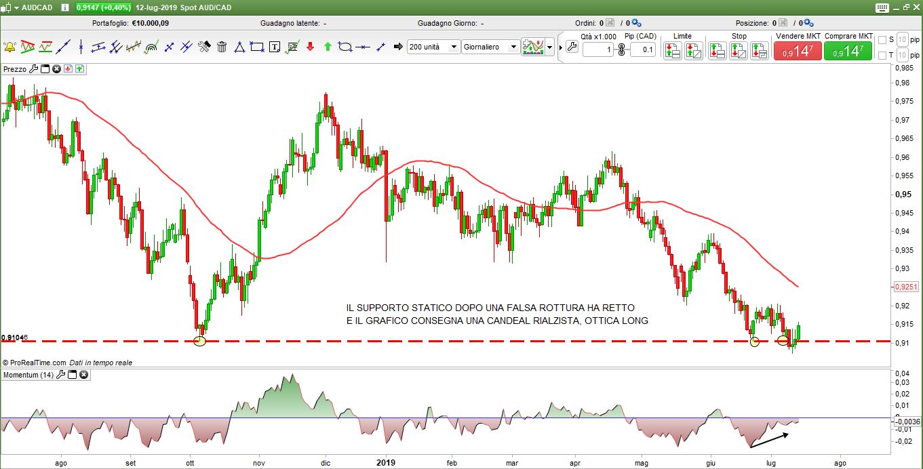
Task: Click the first Stop order button
Action: click(x=718, y=51)
